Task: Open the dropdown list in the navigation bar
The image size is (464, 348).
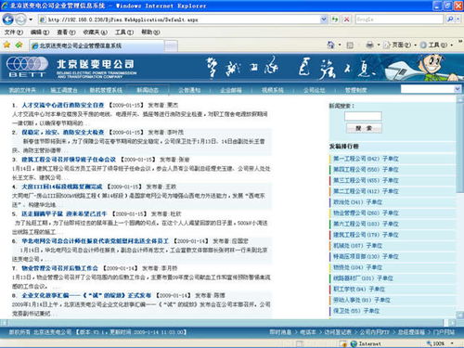Action: tap(431, 89)
